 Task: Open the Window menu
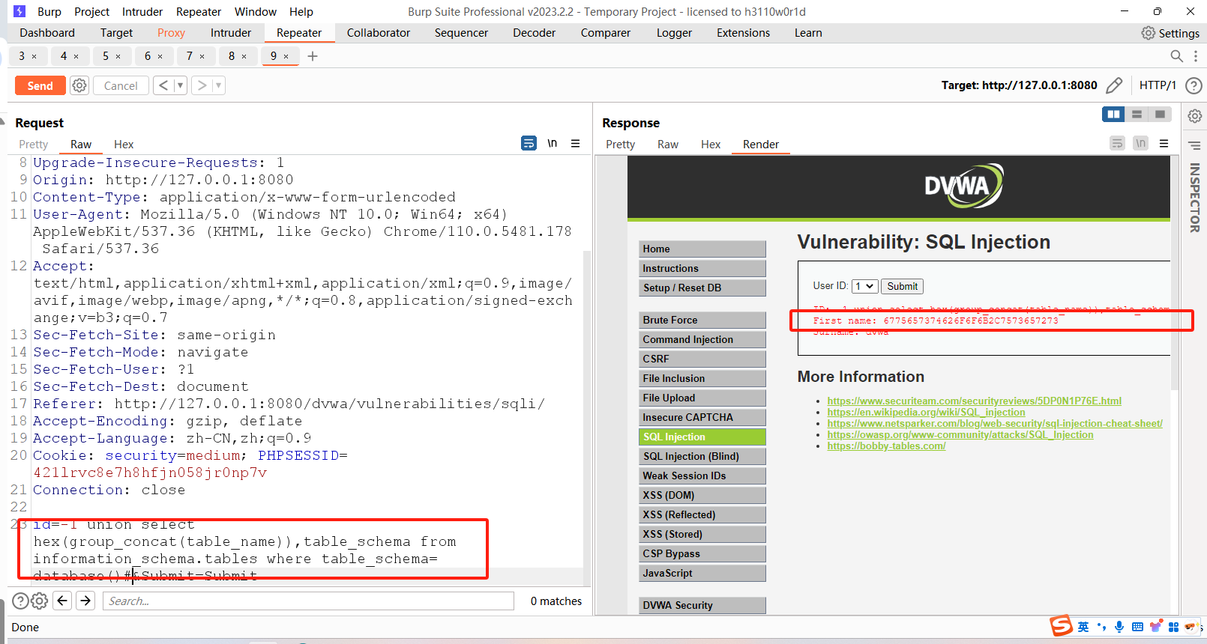[x=256, y=11]
